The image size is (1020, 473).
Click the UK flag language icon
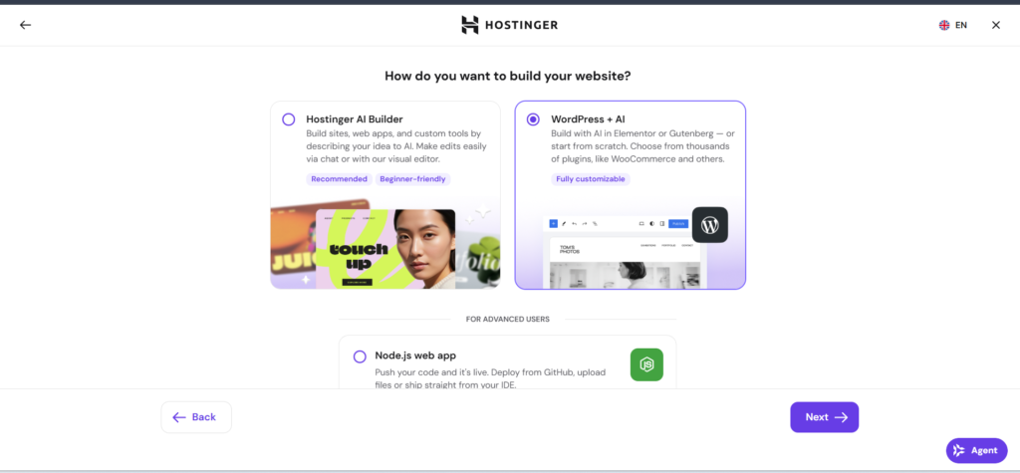(x=944, y=25)
